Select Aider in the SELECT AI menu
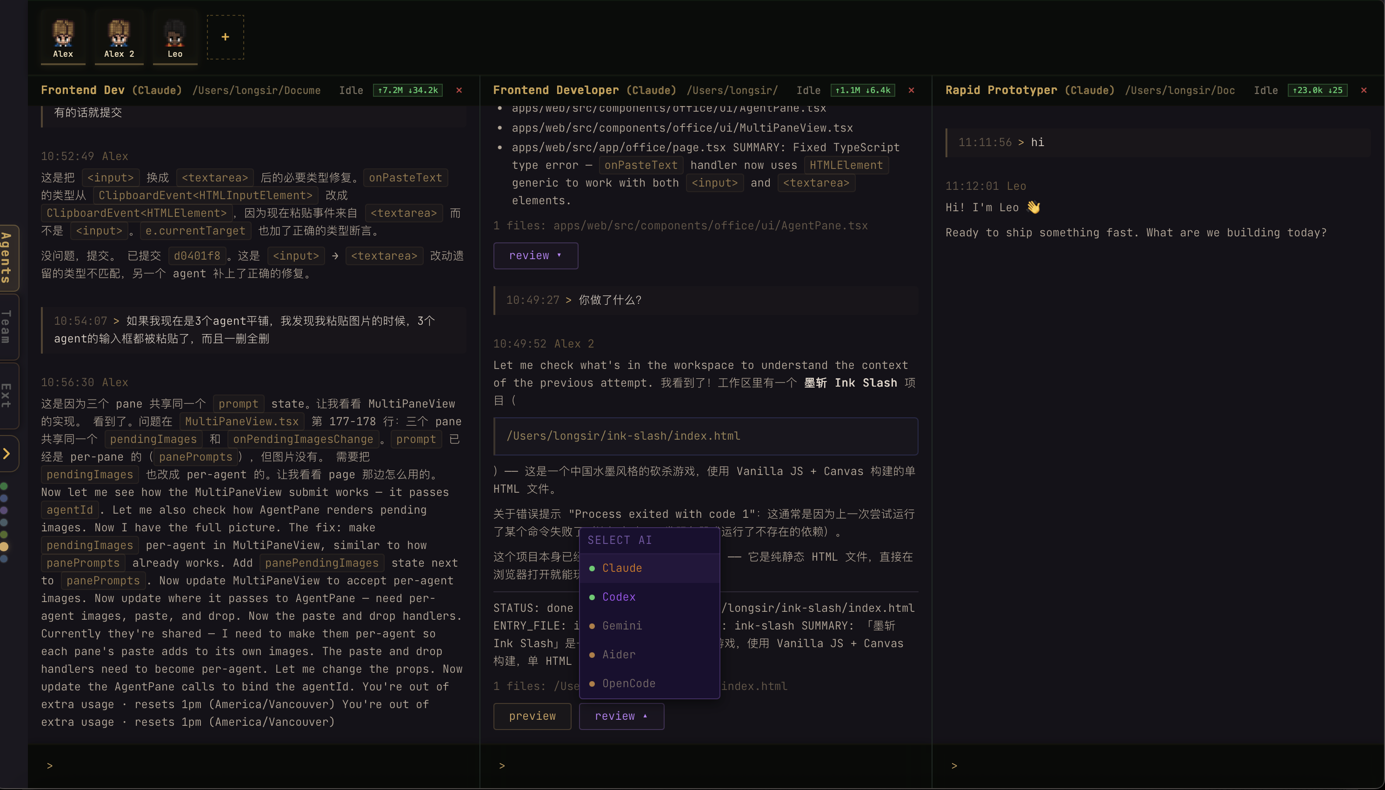The image size is (1385, 790). pos(618,654)
